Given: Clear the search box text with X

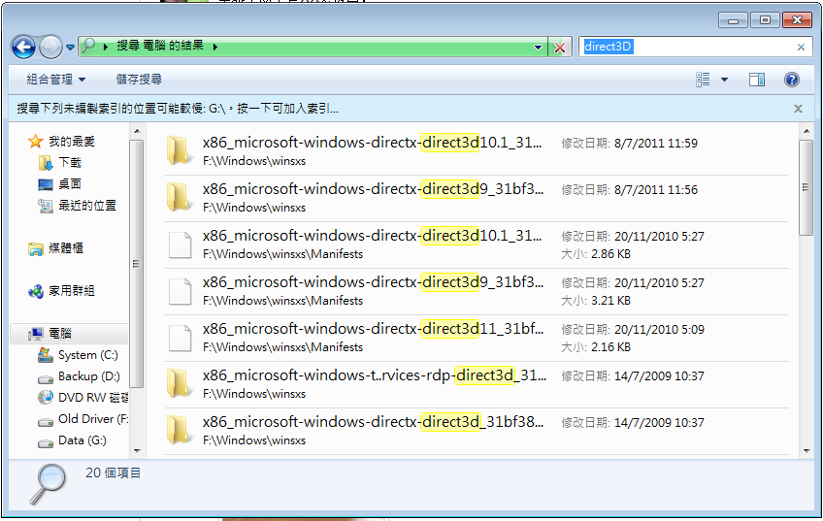Looking at the screenshot, I should (x=801, y=48).
